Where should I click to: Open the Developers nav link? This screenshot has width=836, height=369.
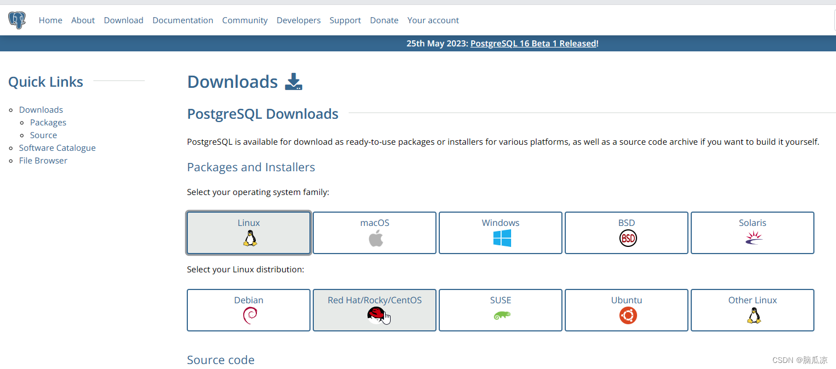click(x=298, y=20)
